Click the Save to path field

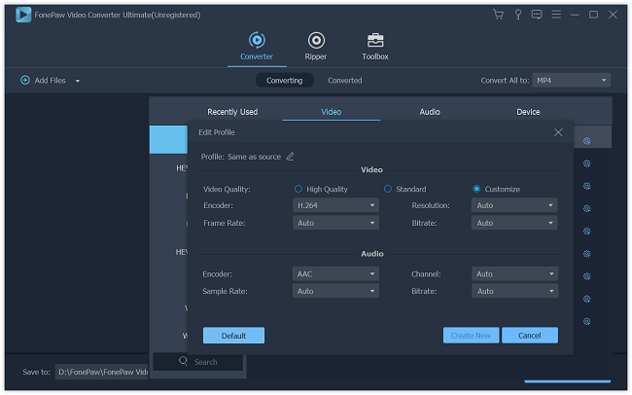[x=101, y=372]
